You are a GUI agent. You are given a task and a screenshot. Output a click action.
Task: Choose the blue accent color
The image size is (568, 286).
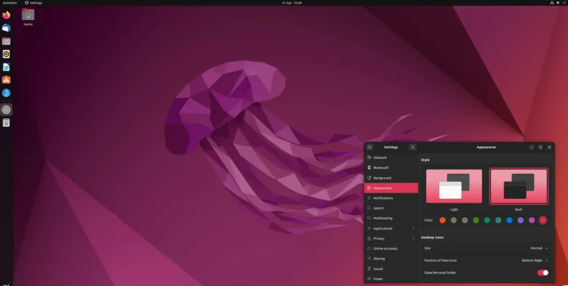(x=509, y=220)
